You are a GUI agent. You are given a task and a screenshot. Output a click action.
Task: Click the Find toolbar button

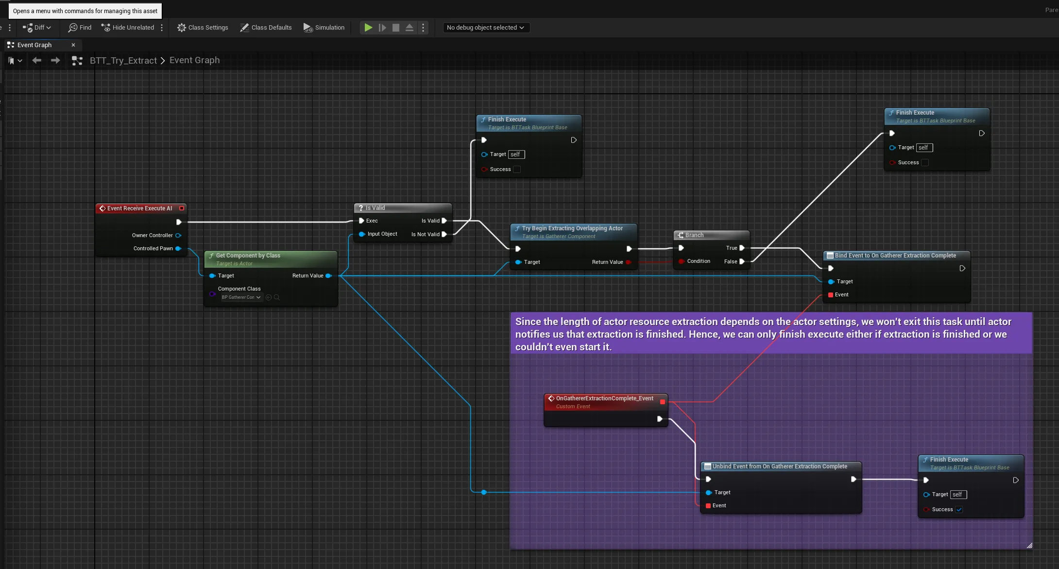pyautogui.click(x=80, y=28)
